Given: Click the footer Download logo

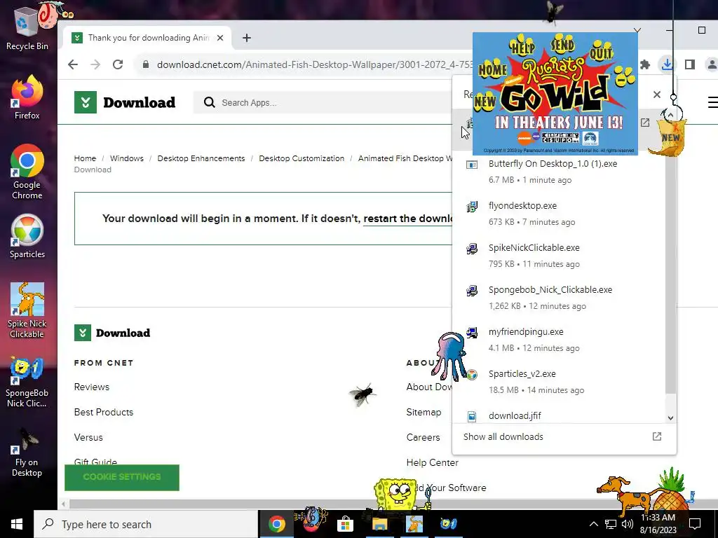Looking at the screenshot, I should tap(112, 333).
